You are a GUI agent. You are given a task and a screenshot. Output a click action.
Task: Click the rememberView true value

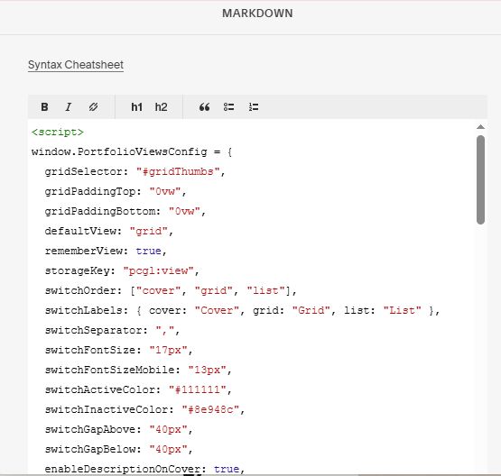(x=148, y=251)
